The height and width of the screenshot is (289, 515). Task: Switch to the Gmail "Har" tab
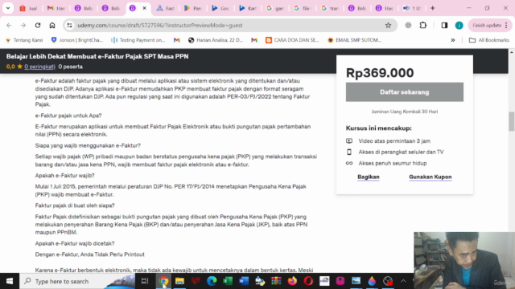(56, 8)
